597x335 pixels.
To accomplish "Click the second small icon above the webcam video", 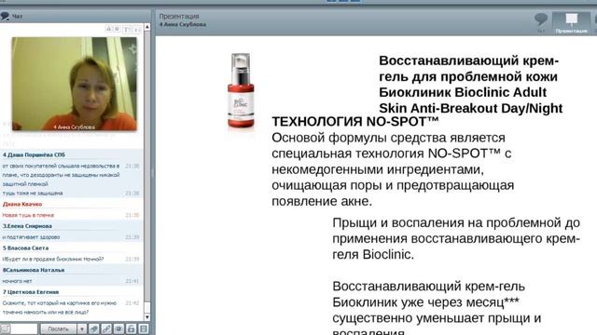I will point(118,29).
